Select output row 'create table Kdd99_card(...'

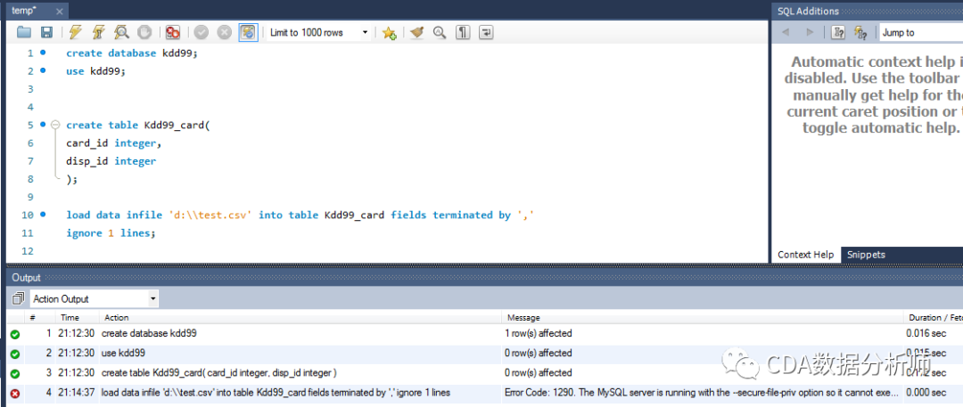pos(484,372)
